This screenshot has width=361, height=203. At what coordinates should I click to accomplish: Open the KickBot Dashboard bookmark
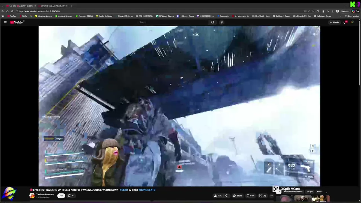coord(104,16)
